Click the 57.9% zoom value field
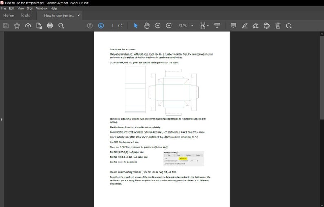The width and height of the screenshot is (324, 207). (x=183, y=26)
